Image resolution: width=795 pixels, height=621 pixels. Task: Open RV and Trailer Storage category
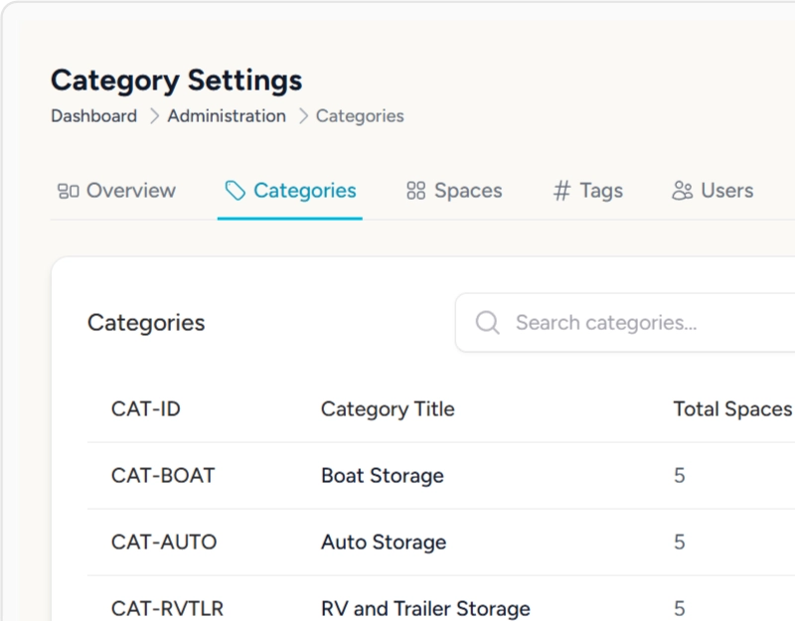coord(425,608)
